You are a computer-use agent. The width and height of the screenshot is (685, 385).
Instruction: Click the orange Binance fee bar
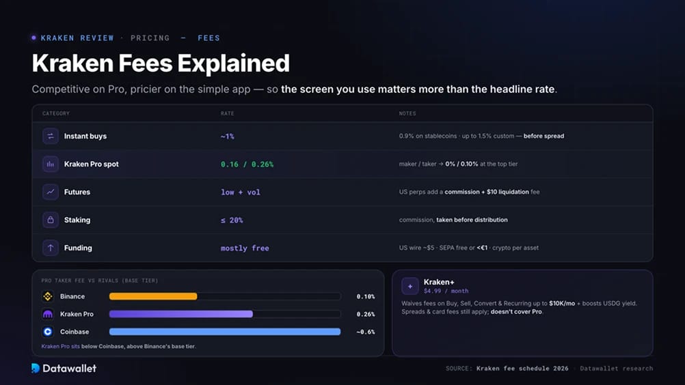pyautogui.click(x=153, y=296)
